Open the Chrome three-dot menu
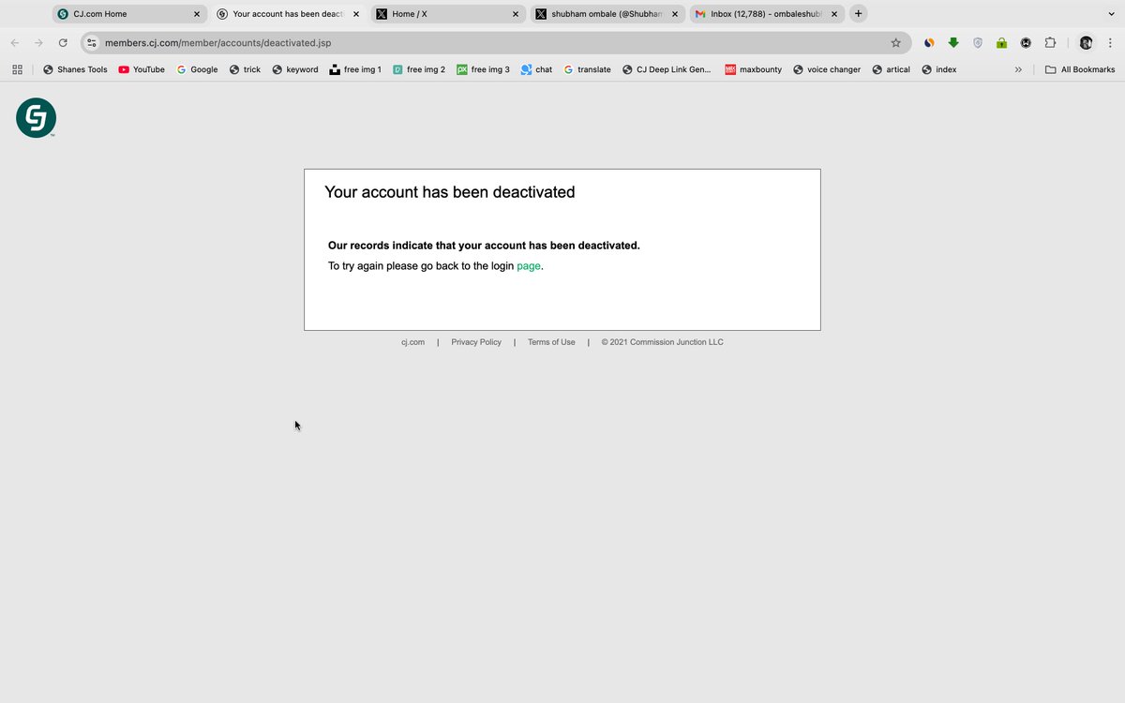The height and width of the screenshot is (703, 1125). (x=1110, y=43)
